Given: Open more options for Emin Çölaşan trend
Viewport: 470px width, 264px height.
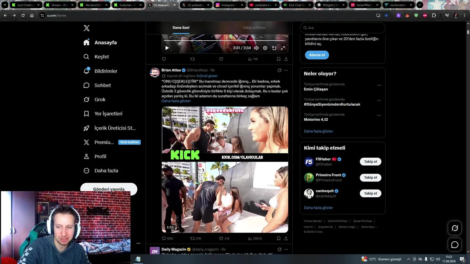Looking at the screenshot, I should (x=379, y=85).
